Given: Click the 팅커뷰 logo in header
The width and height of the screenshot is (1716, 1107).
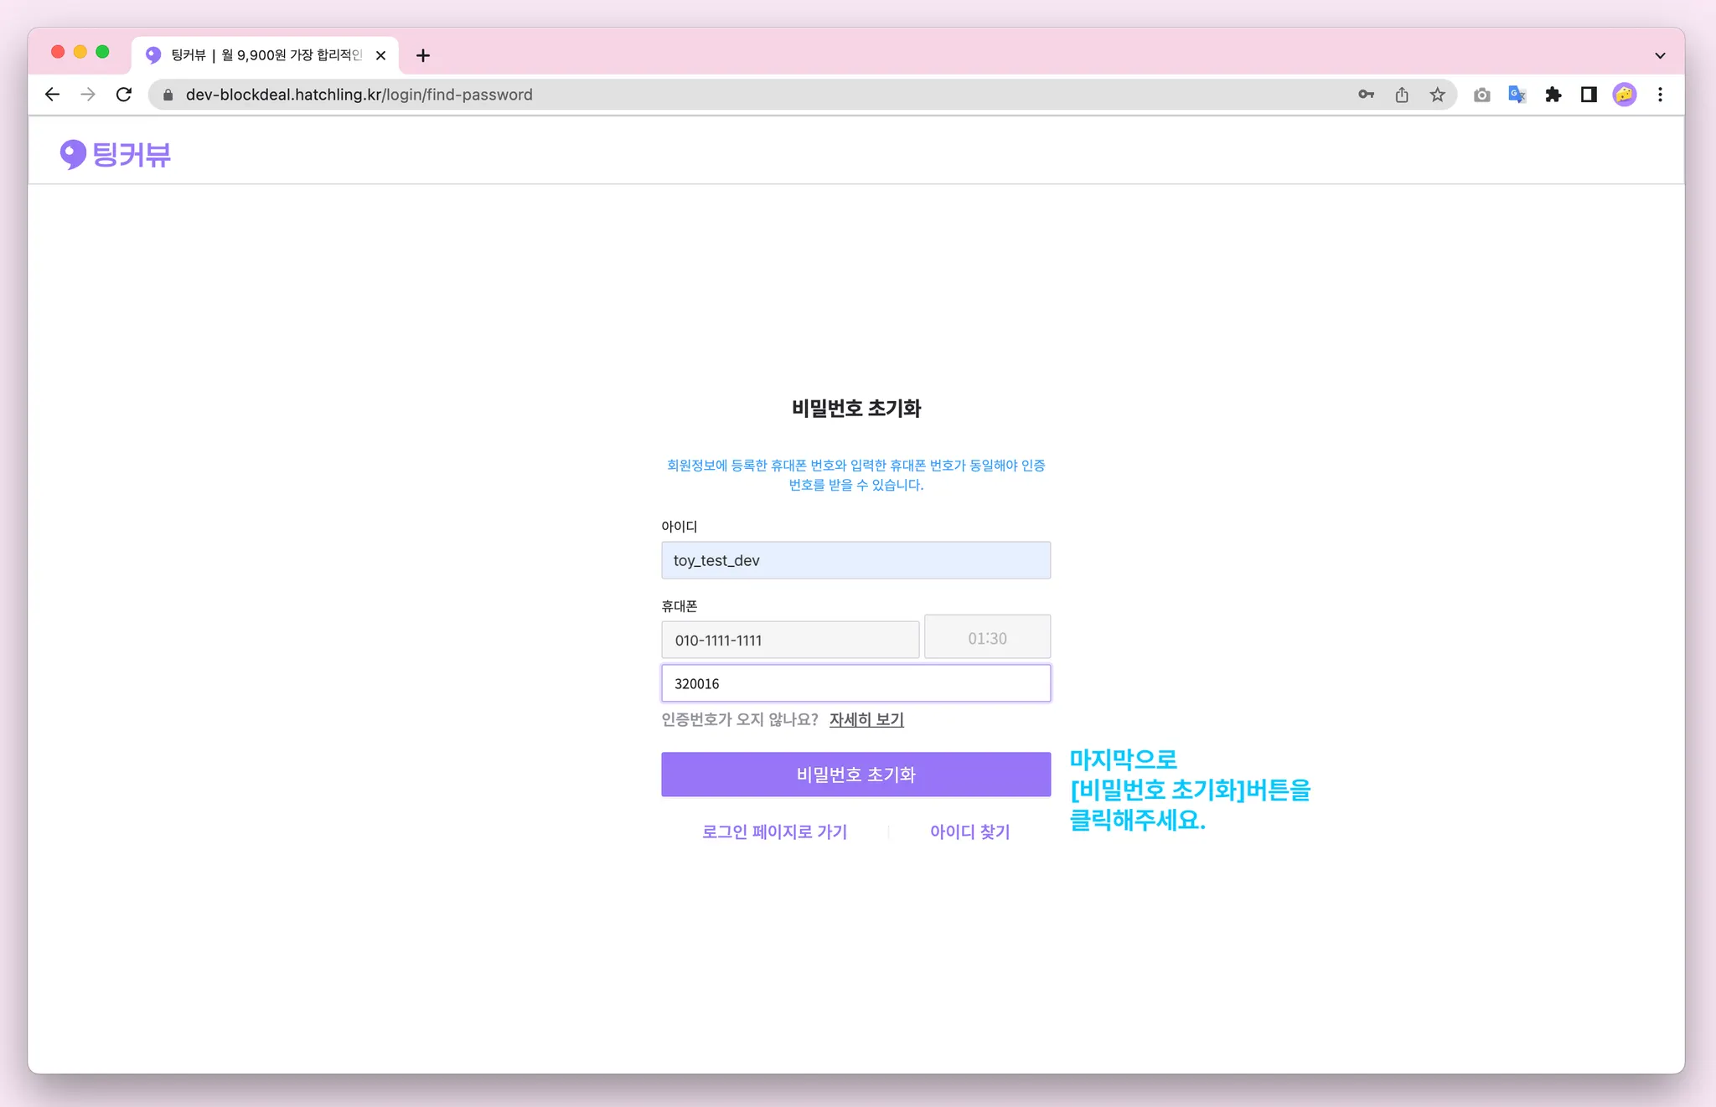Looking at the screenshot, I should (x=116, y=154).
